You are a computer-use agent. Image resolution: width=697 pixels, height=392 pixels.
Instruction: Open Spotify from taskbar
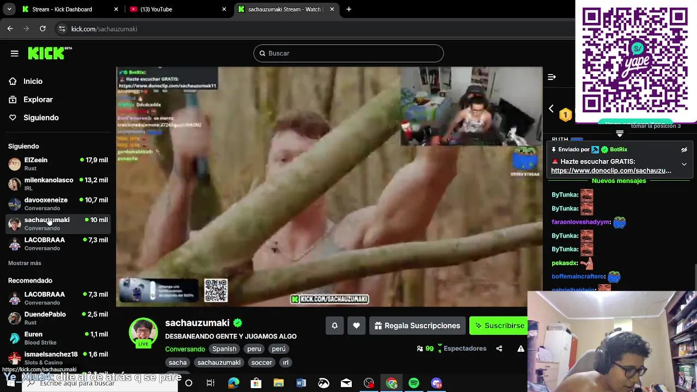coord(414,383)
